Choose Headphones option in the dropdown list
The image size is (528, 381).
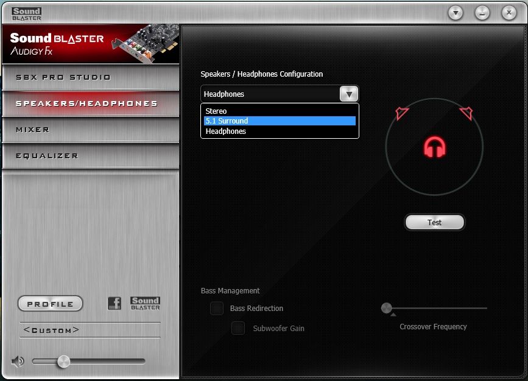pyautogui.click(x=280, y=131)
